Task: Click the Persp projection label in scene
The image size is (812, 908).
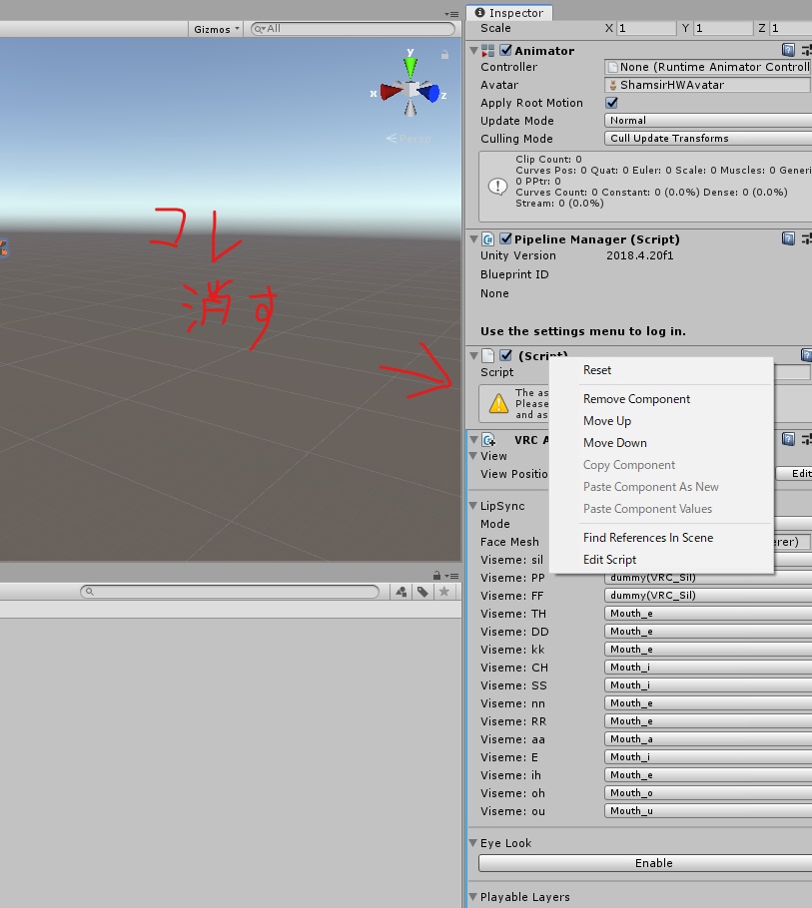Action: click(408, 139)
